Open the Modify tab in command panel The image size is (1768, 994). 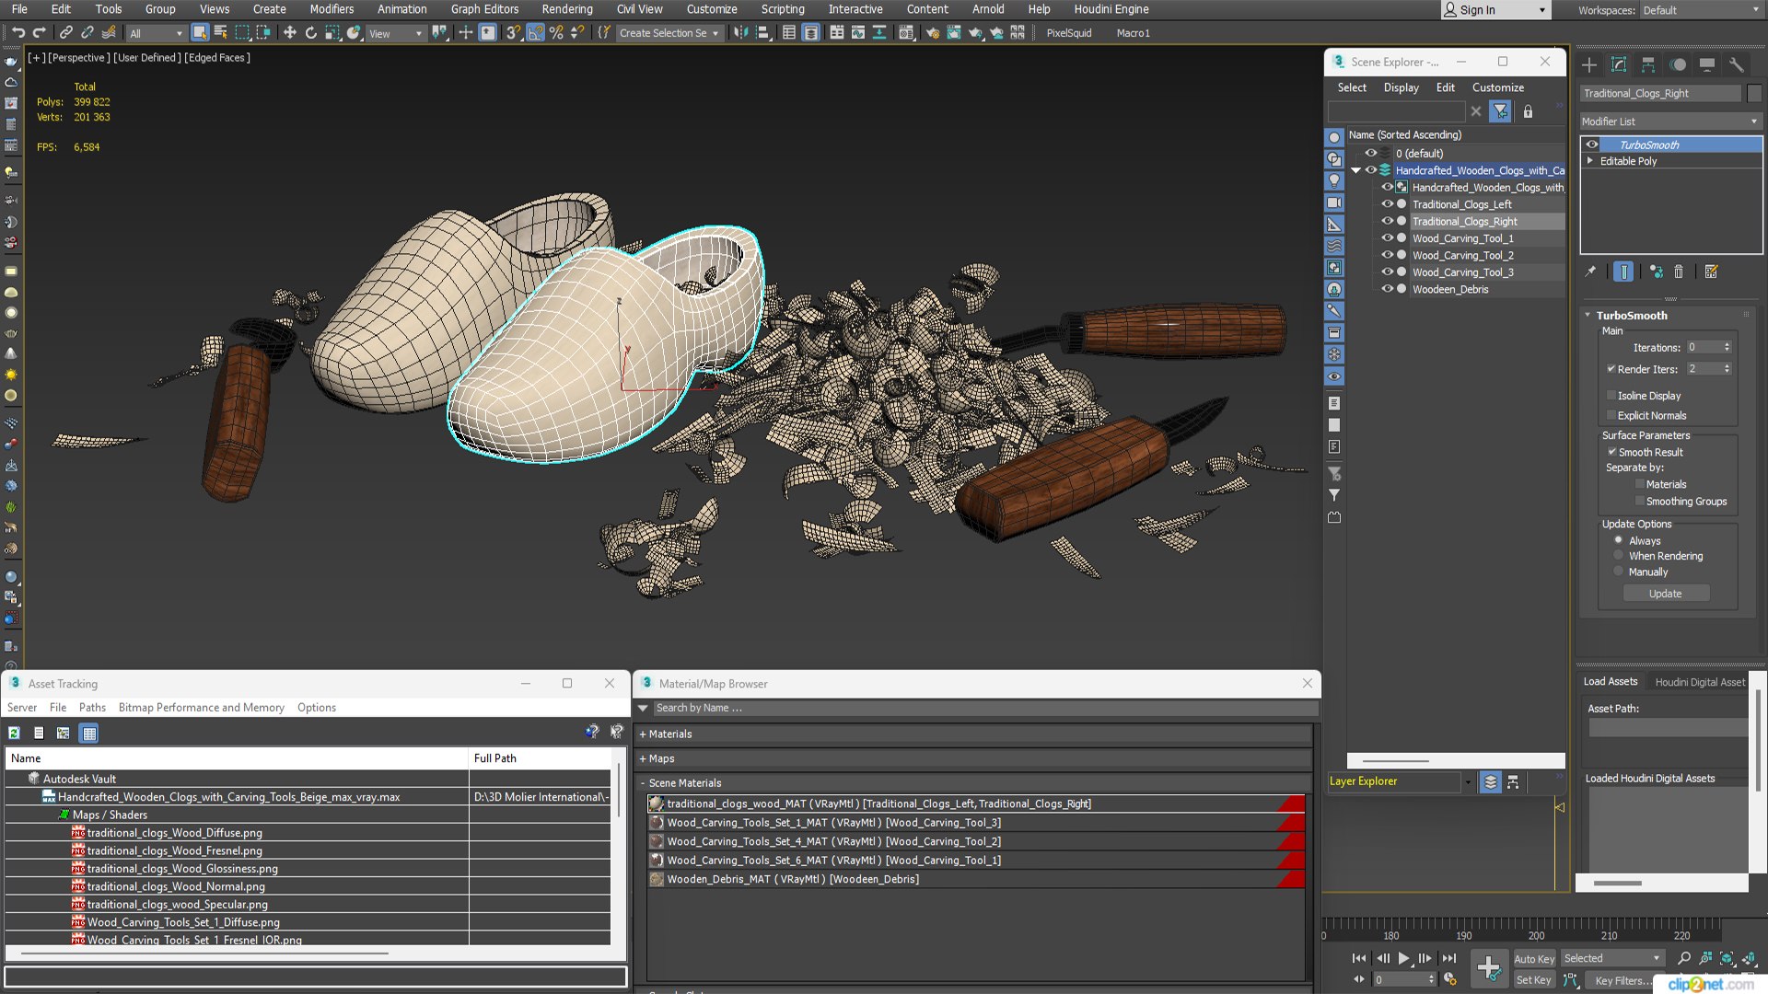(x=1619, y=64)
